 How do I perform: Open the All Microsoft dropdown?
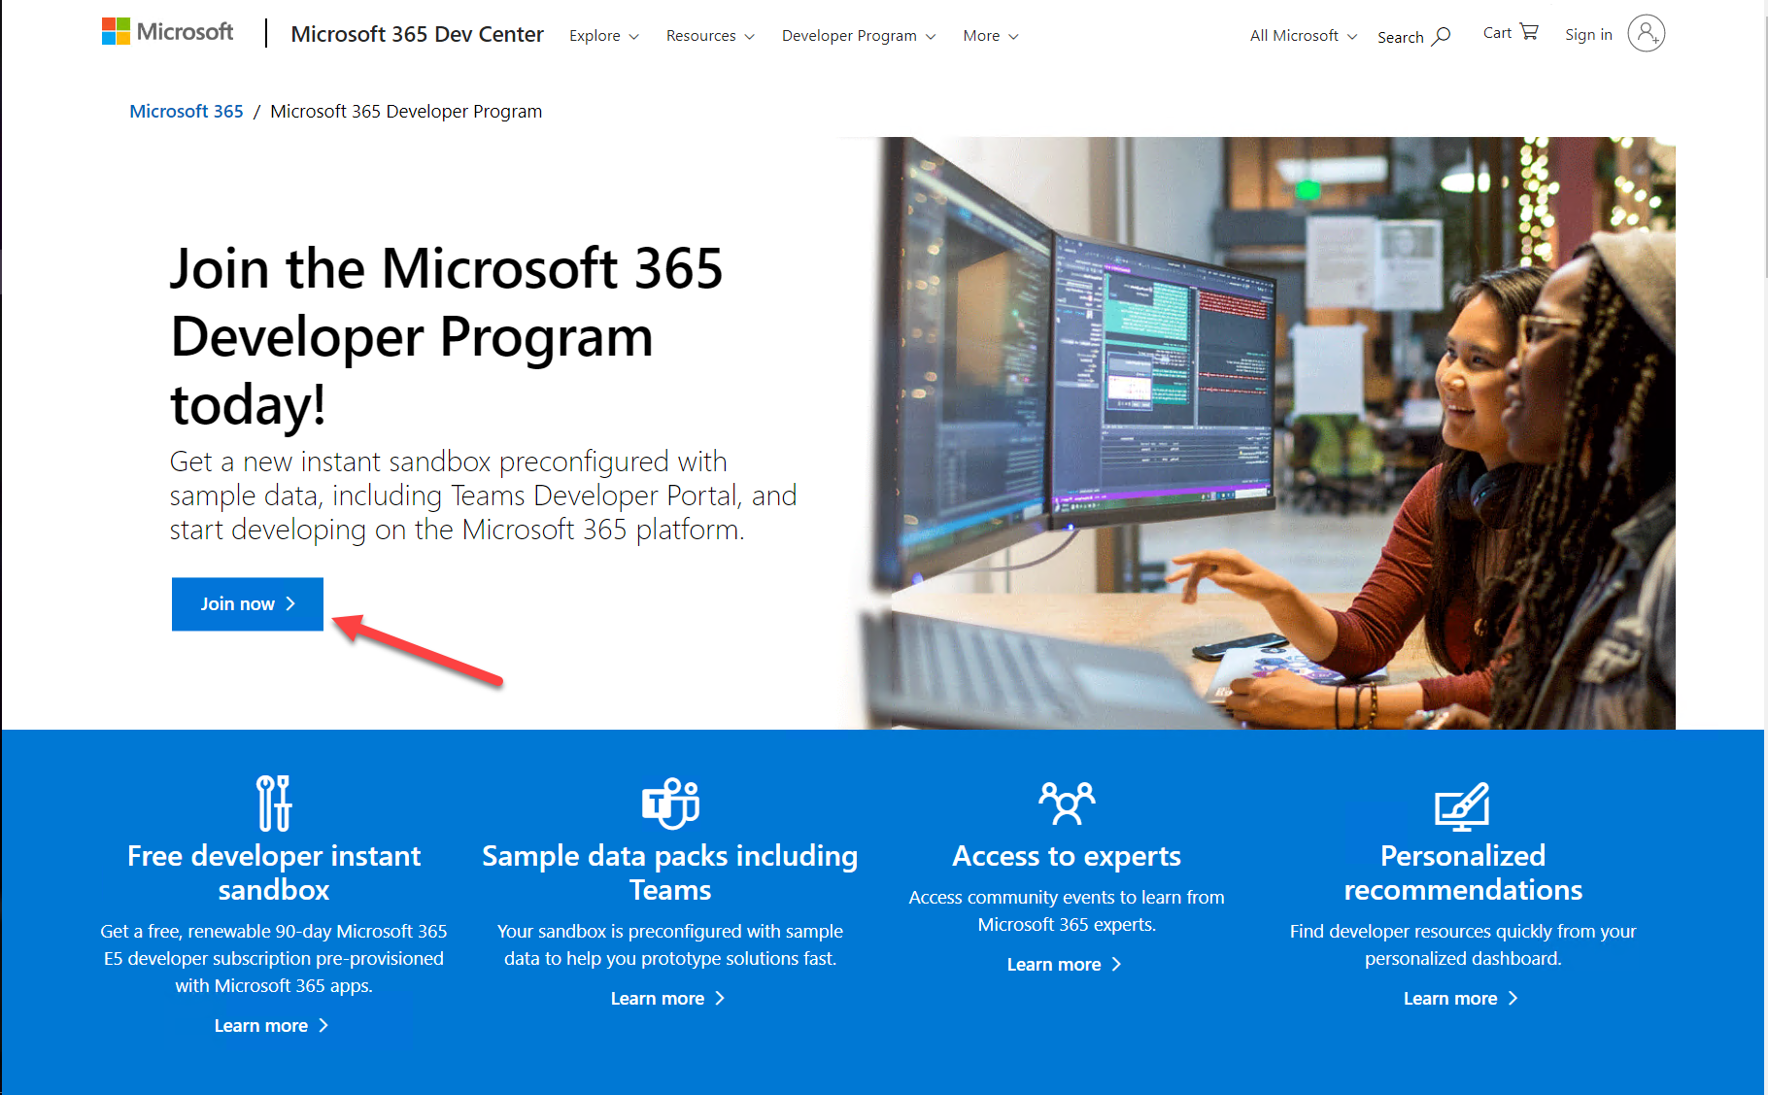tap(1304, 36)
